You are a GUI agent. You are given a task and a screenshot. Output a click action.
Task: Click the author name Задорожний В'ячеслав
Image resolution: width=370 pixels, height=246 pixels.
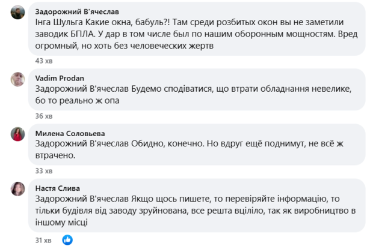click(x=77, y=11)
